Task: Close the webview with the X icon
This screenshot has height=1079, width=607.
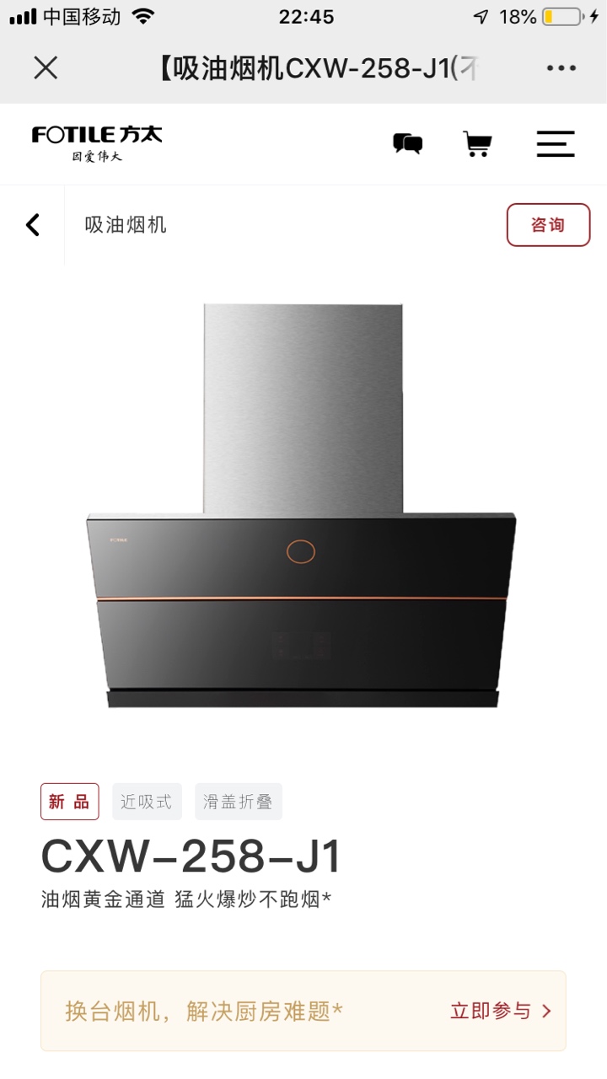Action: pyautogui.click(x=46, y=67)
